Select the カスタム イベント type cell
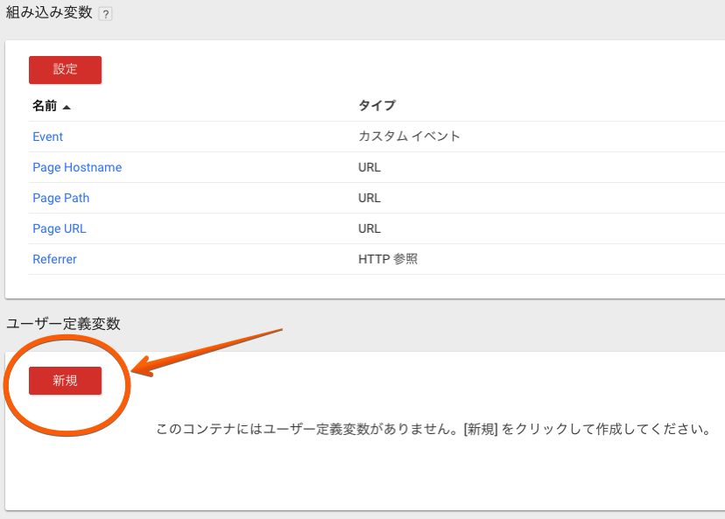This screenshot has width=725, height=519. 409,137
